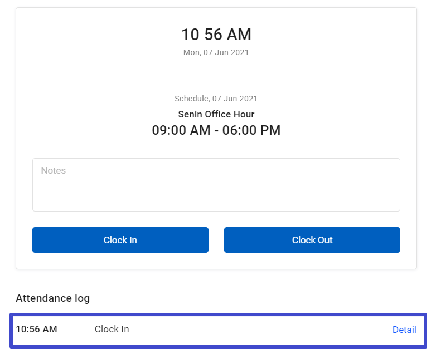Click the hour 10 in large clock display

[190, 35]
